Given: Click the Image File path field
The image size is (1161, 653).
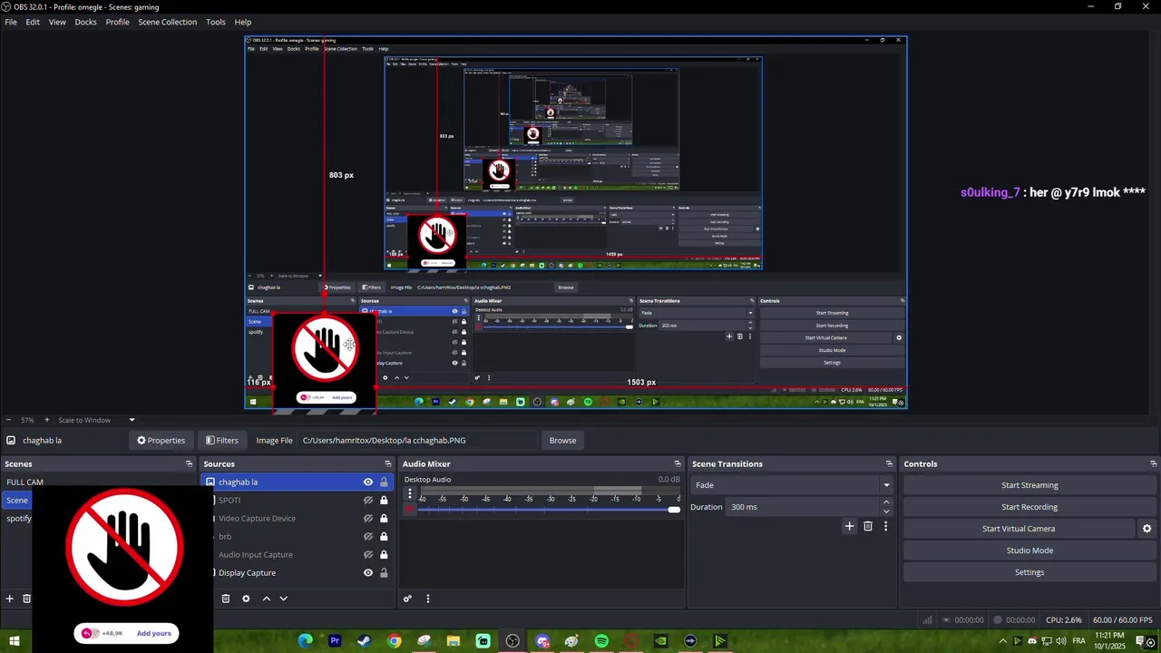Looking at the screenshot, I should click(417, 441).
